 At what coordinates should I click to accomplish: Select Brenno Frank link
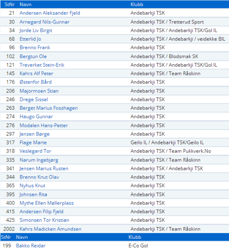point(35,48)
